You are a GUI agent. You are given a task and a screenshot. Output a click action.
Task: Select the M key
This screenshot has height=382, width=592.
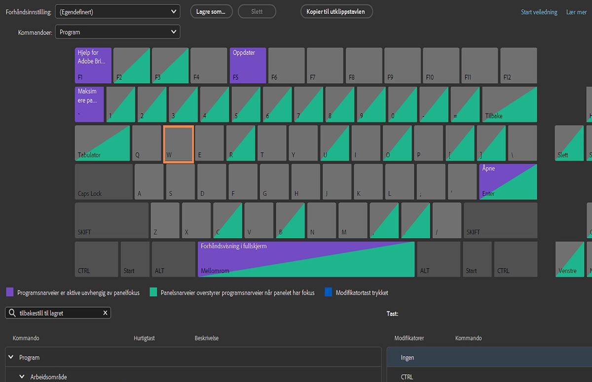coord(353,220)
